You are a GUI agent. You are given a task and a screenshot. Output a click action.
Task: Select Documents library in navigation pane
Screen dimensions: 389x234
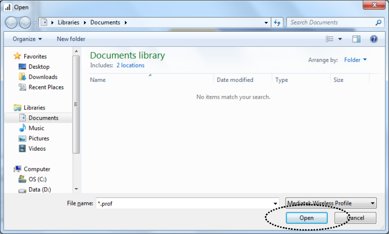point(44,118)
